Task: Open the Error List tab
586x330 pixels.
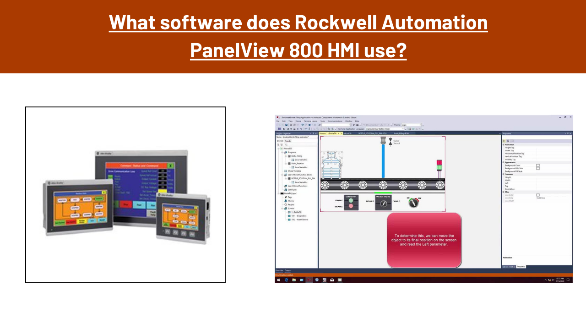Action: click(279, 270)
